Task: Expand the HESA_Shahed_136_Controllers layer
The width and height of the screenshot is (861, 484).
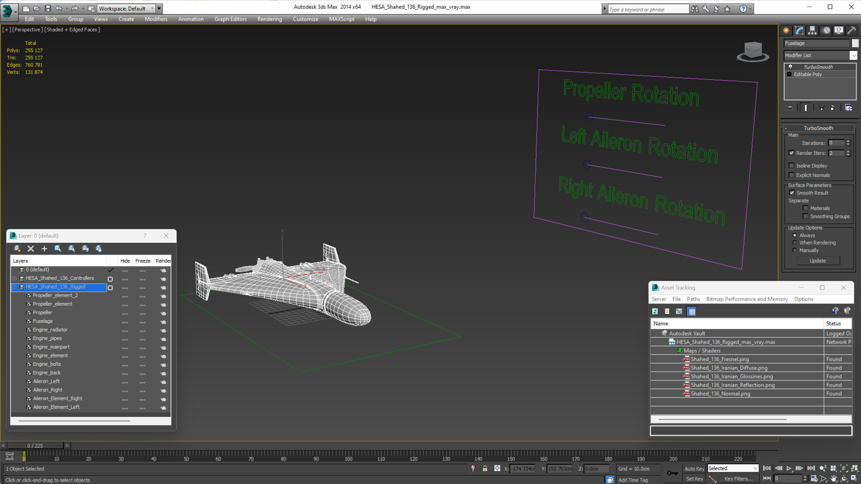Action: point(14,278)
